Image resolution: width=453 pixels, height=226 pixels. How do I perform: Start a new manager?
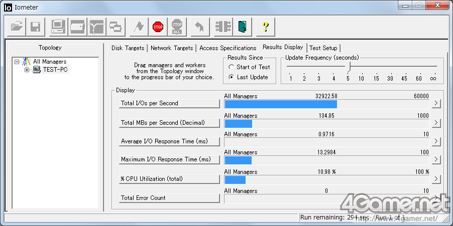click(x=59, y=27)
